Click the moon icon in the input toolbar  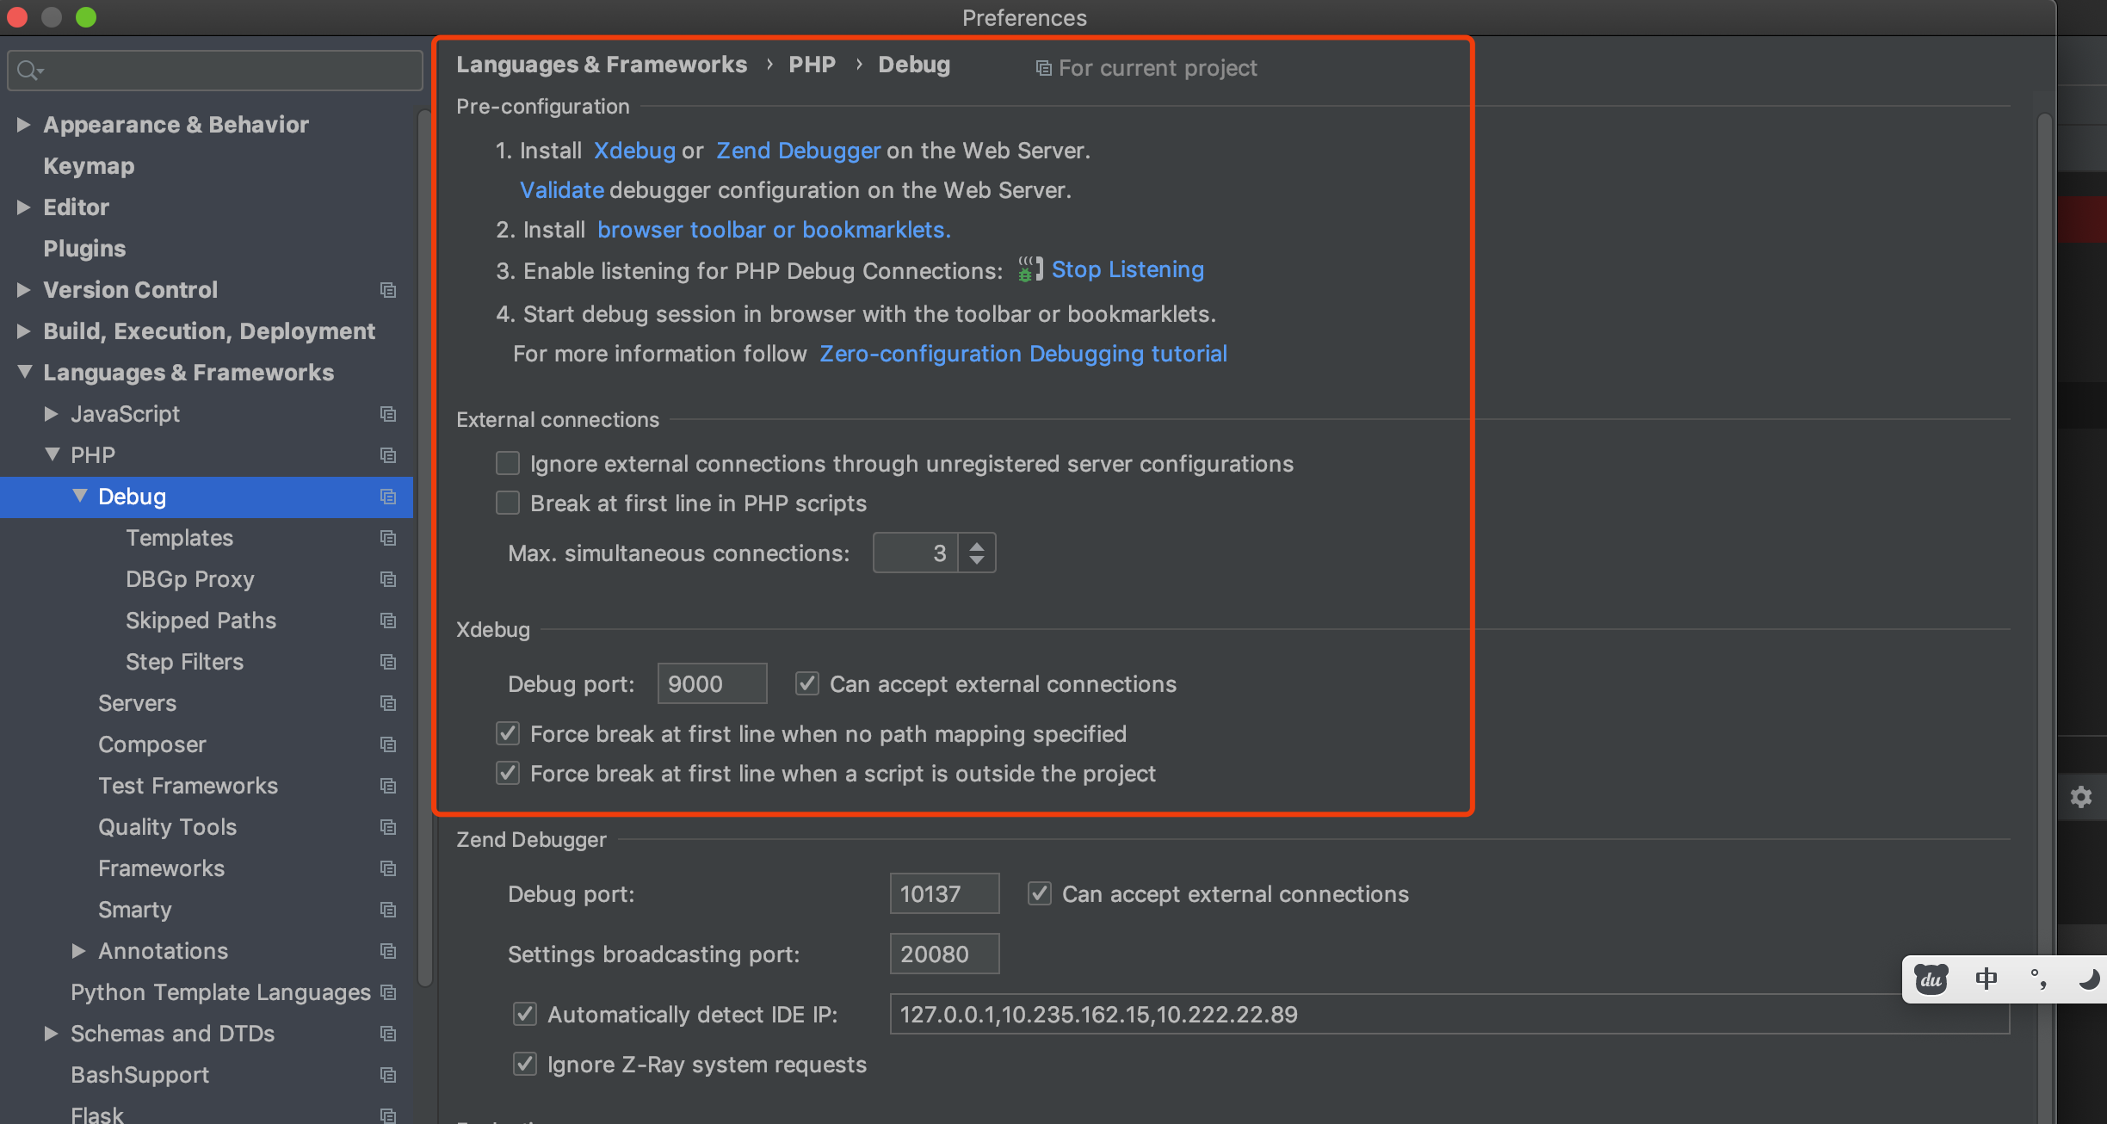tap(2088, 979)
